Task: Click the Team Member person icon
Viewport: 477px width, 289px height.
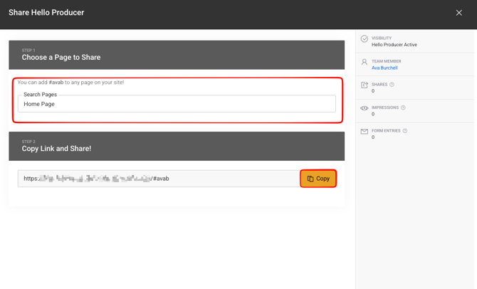Action: pyautogui.click(x=365, y=63)
